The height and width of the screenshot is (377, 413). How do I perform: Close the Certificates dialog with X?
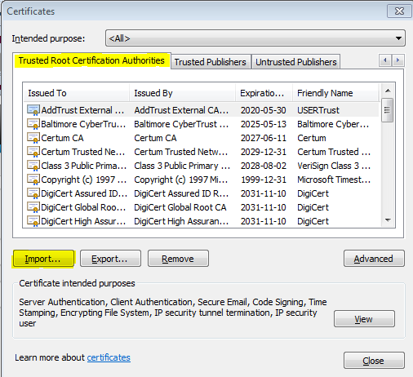pos(399,11)
